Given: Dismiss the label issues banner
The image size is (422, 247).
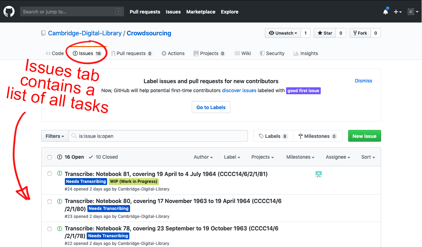Looking at the screenshot, I should [x=363, y=81].
